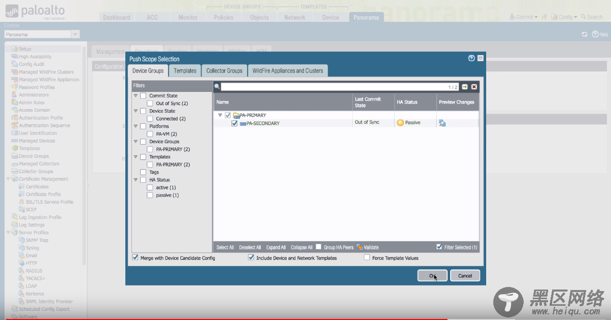The height and width of the screenshot is (320, 611).
Task: Click the Administrators sidebar icon
Action: 15,95
